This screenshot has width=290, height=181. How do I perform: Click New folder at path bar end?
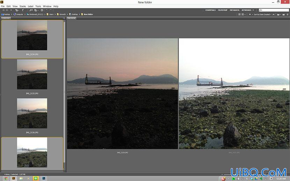87,14
